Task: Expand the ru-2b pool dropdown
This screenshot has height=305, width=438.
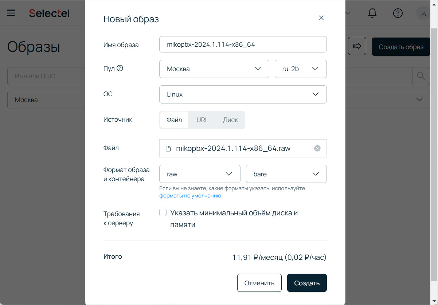Action: pyautogui.click(x=300, y=69)
